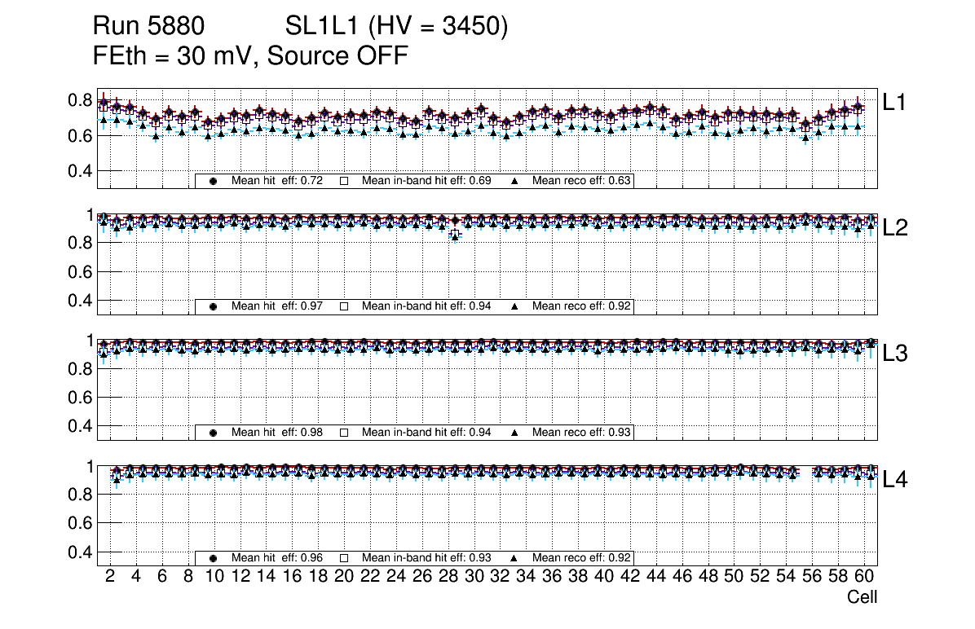Click the open square marker in L3 legend
The height and width of the screenshot is (629, 975).
pyautogui.click(x=344, y=433)
